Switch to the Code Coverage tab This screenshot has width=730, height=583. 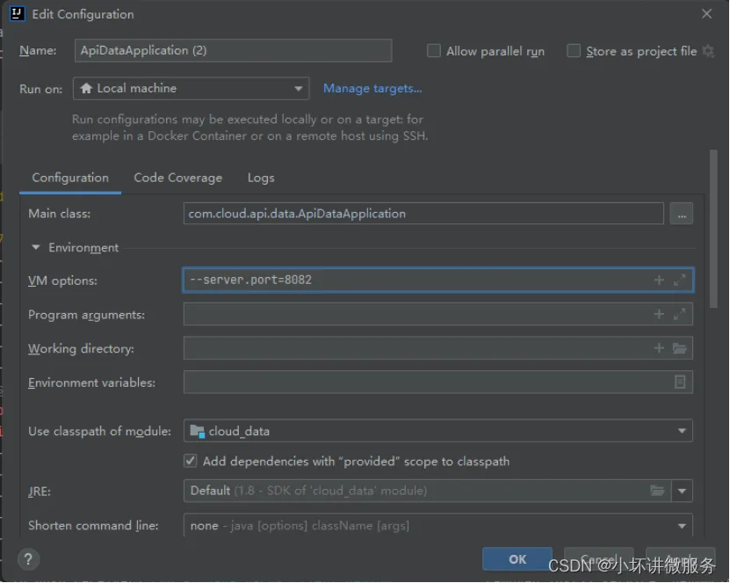pos(177,178)
